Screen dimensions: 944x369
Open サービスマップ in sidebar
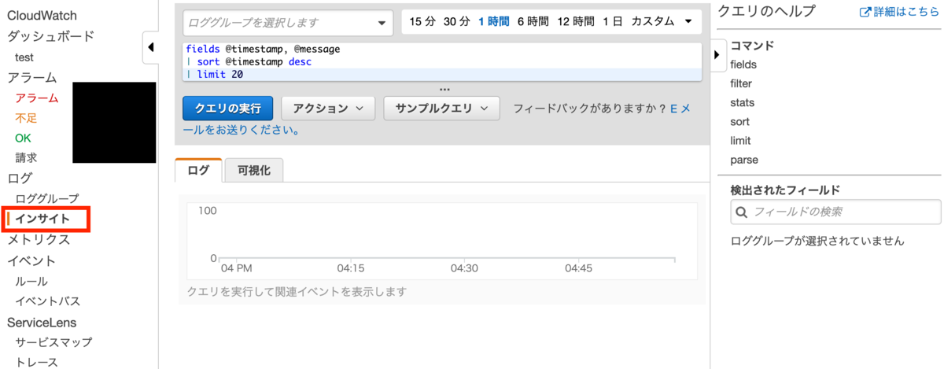[x=53, y=342]
